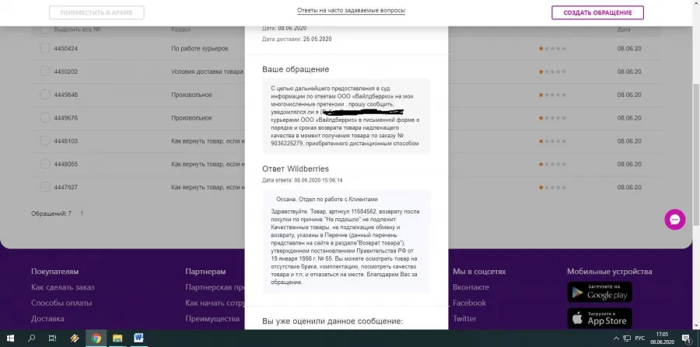Screen dimensions: 700x347
Task: Tick checkbox for request 4450424
Action: 44,48
